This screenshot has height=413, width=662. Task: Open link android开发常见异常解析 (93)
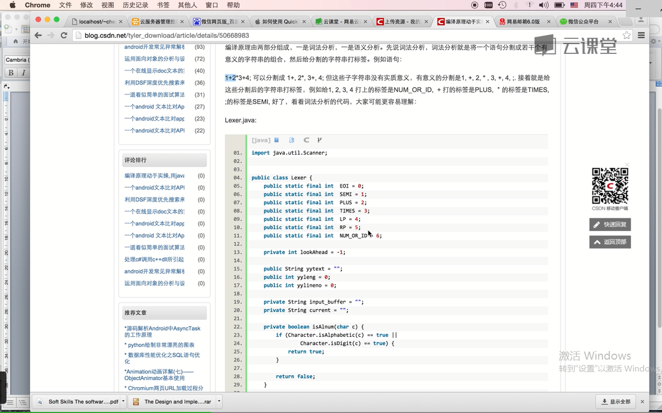(x=154, y=47)
